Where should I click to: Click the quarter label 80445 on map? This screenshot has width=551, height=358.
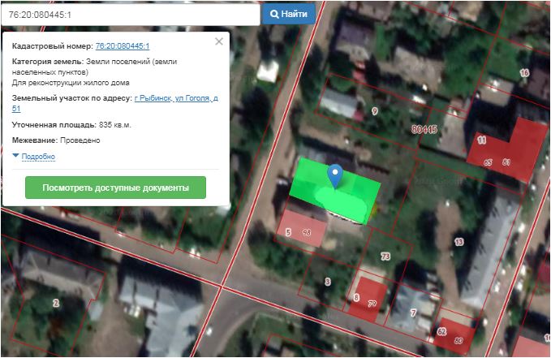click(424, 129)
